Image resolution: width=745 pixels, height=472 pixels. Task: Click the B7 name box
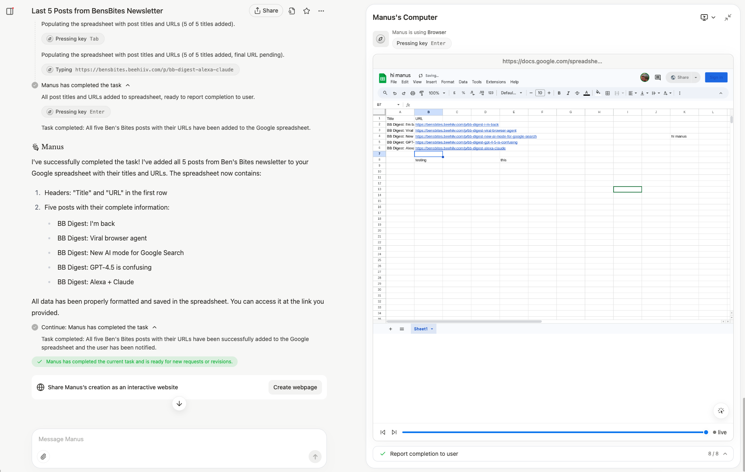coord(389,105)
